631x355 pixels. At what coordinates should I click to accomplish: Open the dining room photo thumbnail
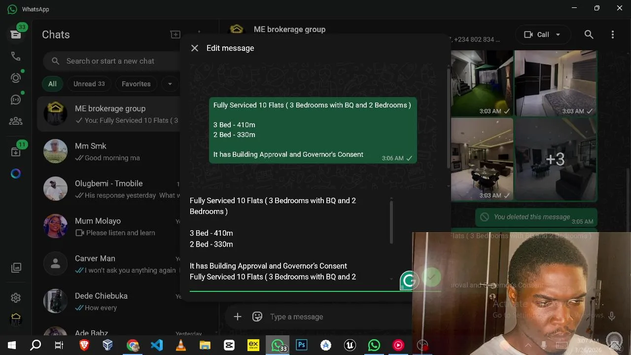click(x=482, y=159)
